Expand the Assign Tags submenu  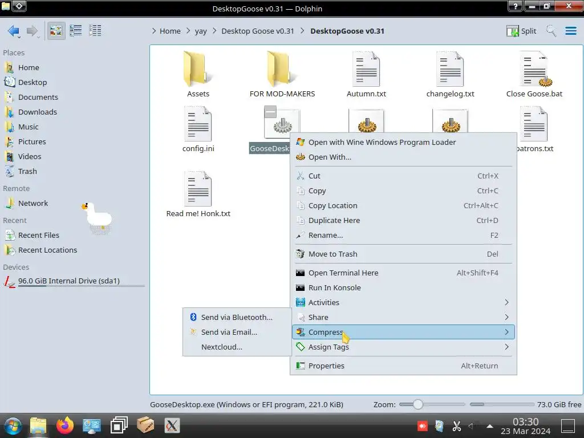403,347
